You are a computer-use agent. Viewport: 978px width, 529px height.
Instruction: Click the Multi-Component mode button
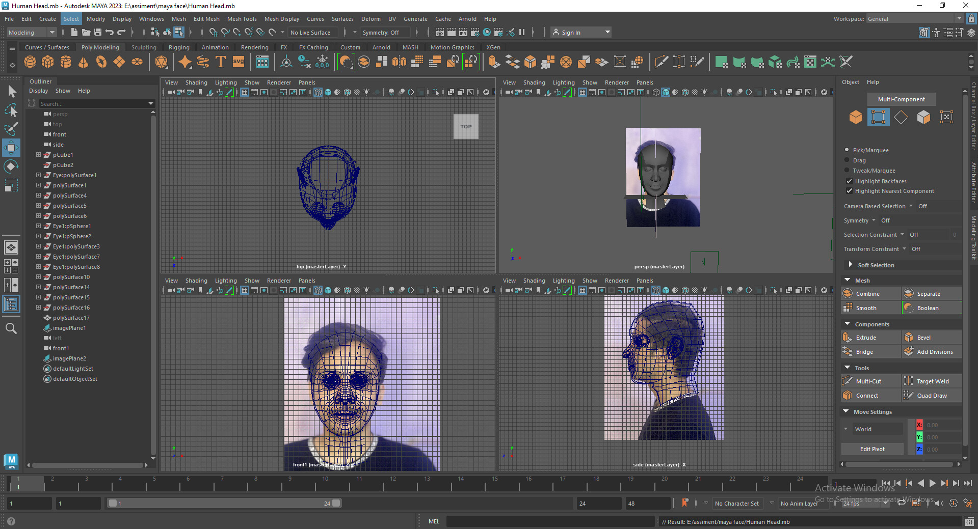pyautogui.click(x=901, y=99)
